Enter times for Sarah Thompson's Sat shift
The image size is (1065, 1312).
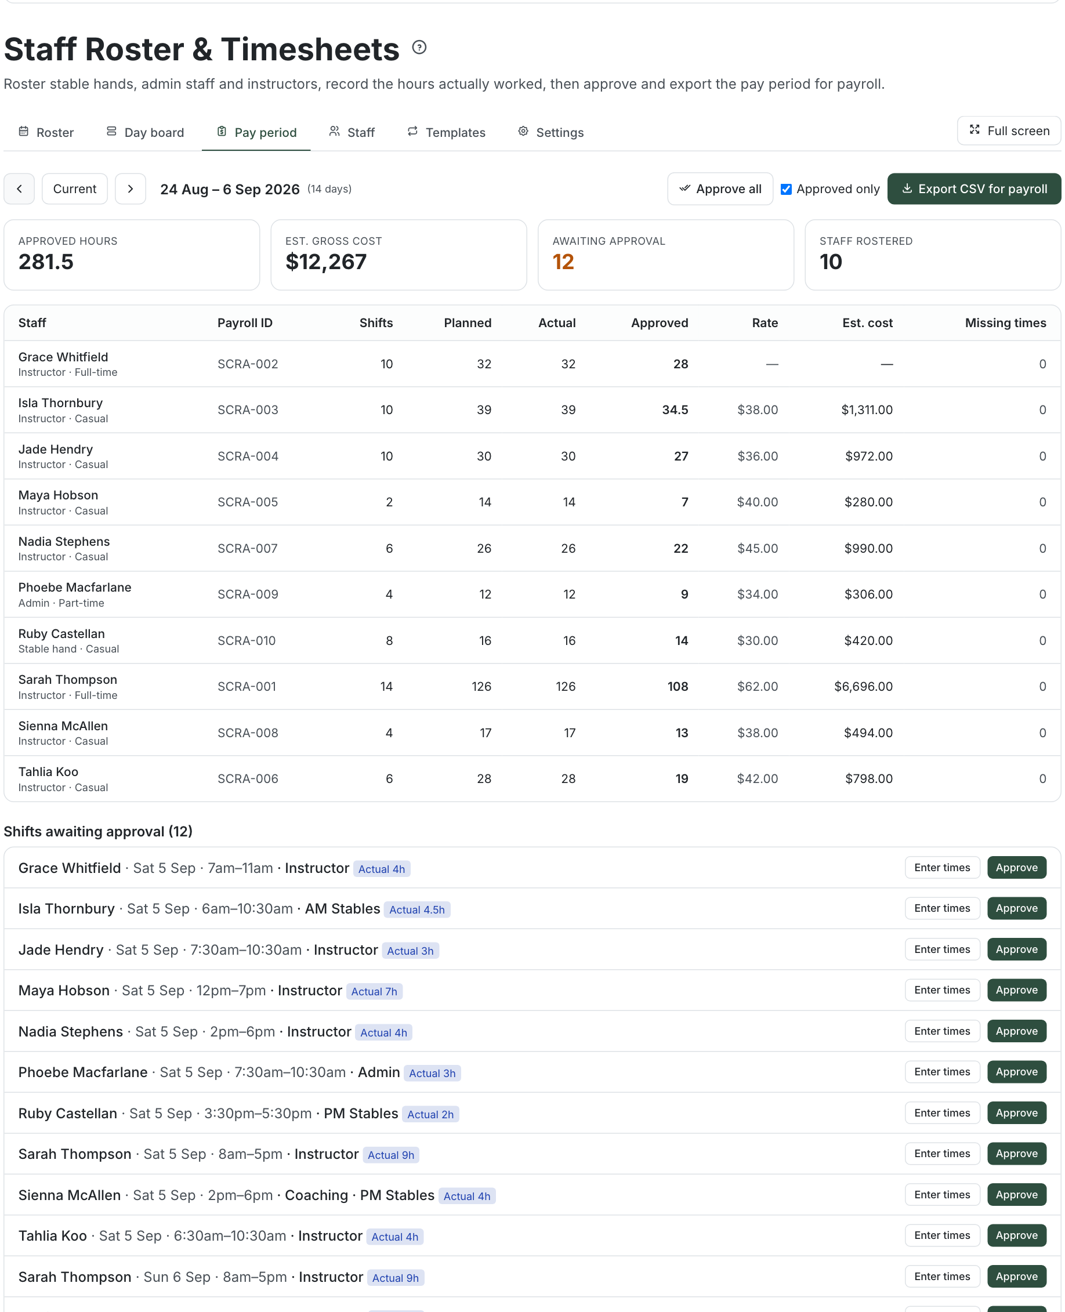pos(942,1153)
